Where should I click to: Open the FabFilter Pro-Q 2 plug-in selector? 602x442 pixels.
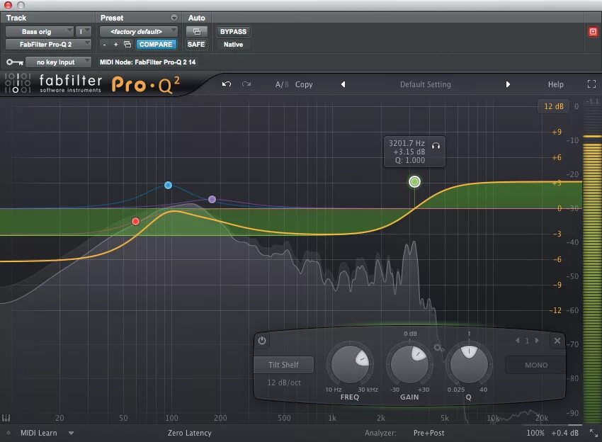click(x=48, y=44)
